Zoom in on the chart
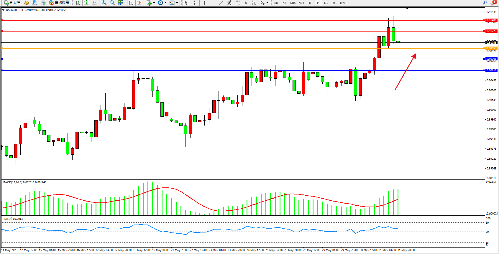 click(x=104, y=3)
